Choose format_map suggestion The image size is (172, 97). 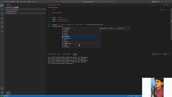81,43
